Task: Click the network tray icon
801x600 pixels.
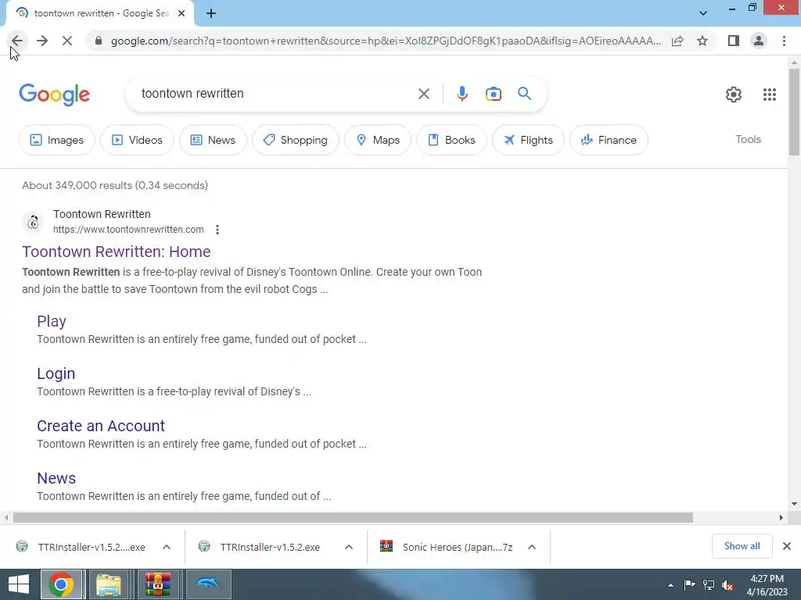Action: coord(709,585)
